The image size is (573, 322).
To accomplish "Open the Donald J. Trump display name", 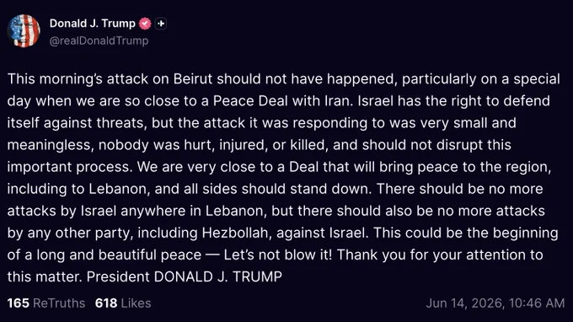I will [x=93, y=24].
